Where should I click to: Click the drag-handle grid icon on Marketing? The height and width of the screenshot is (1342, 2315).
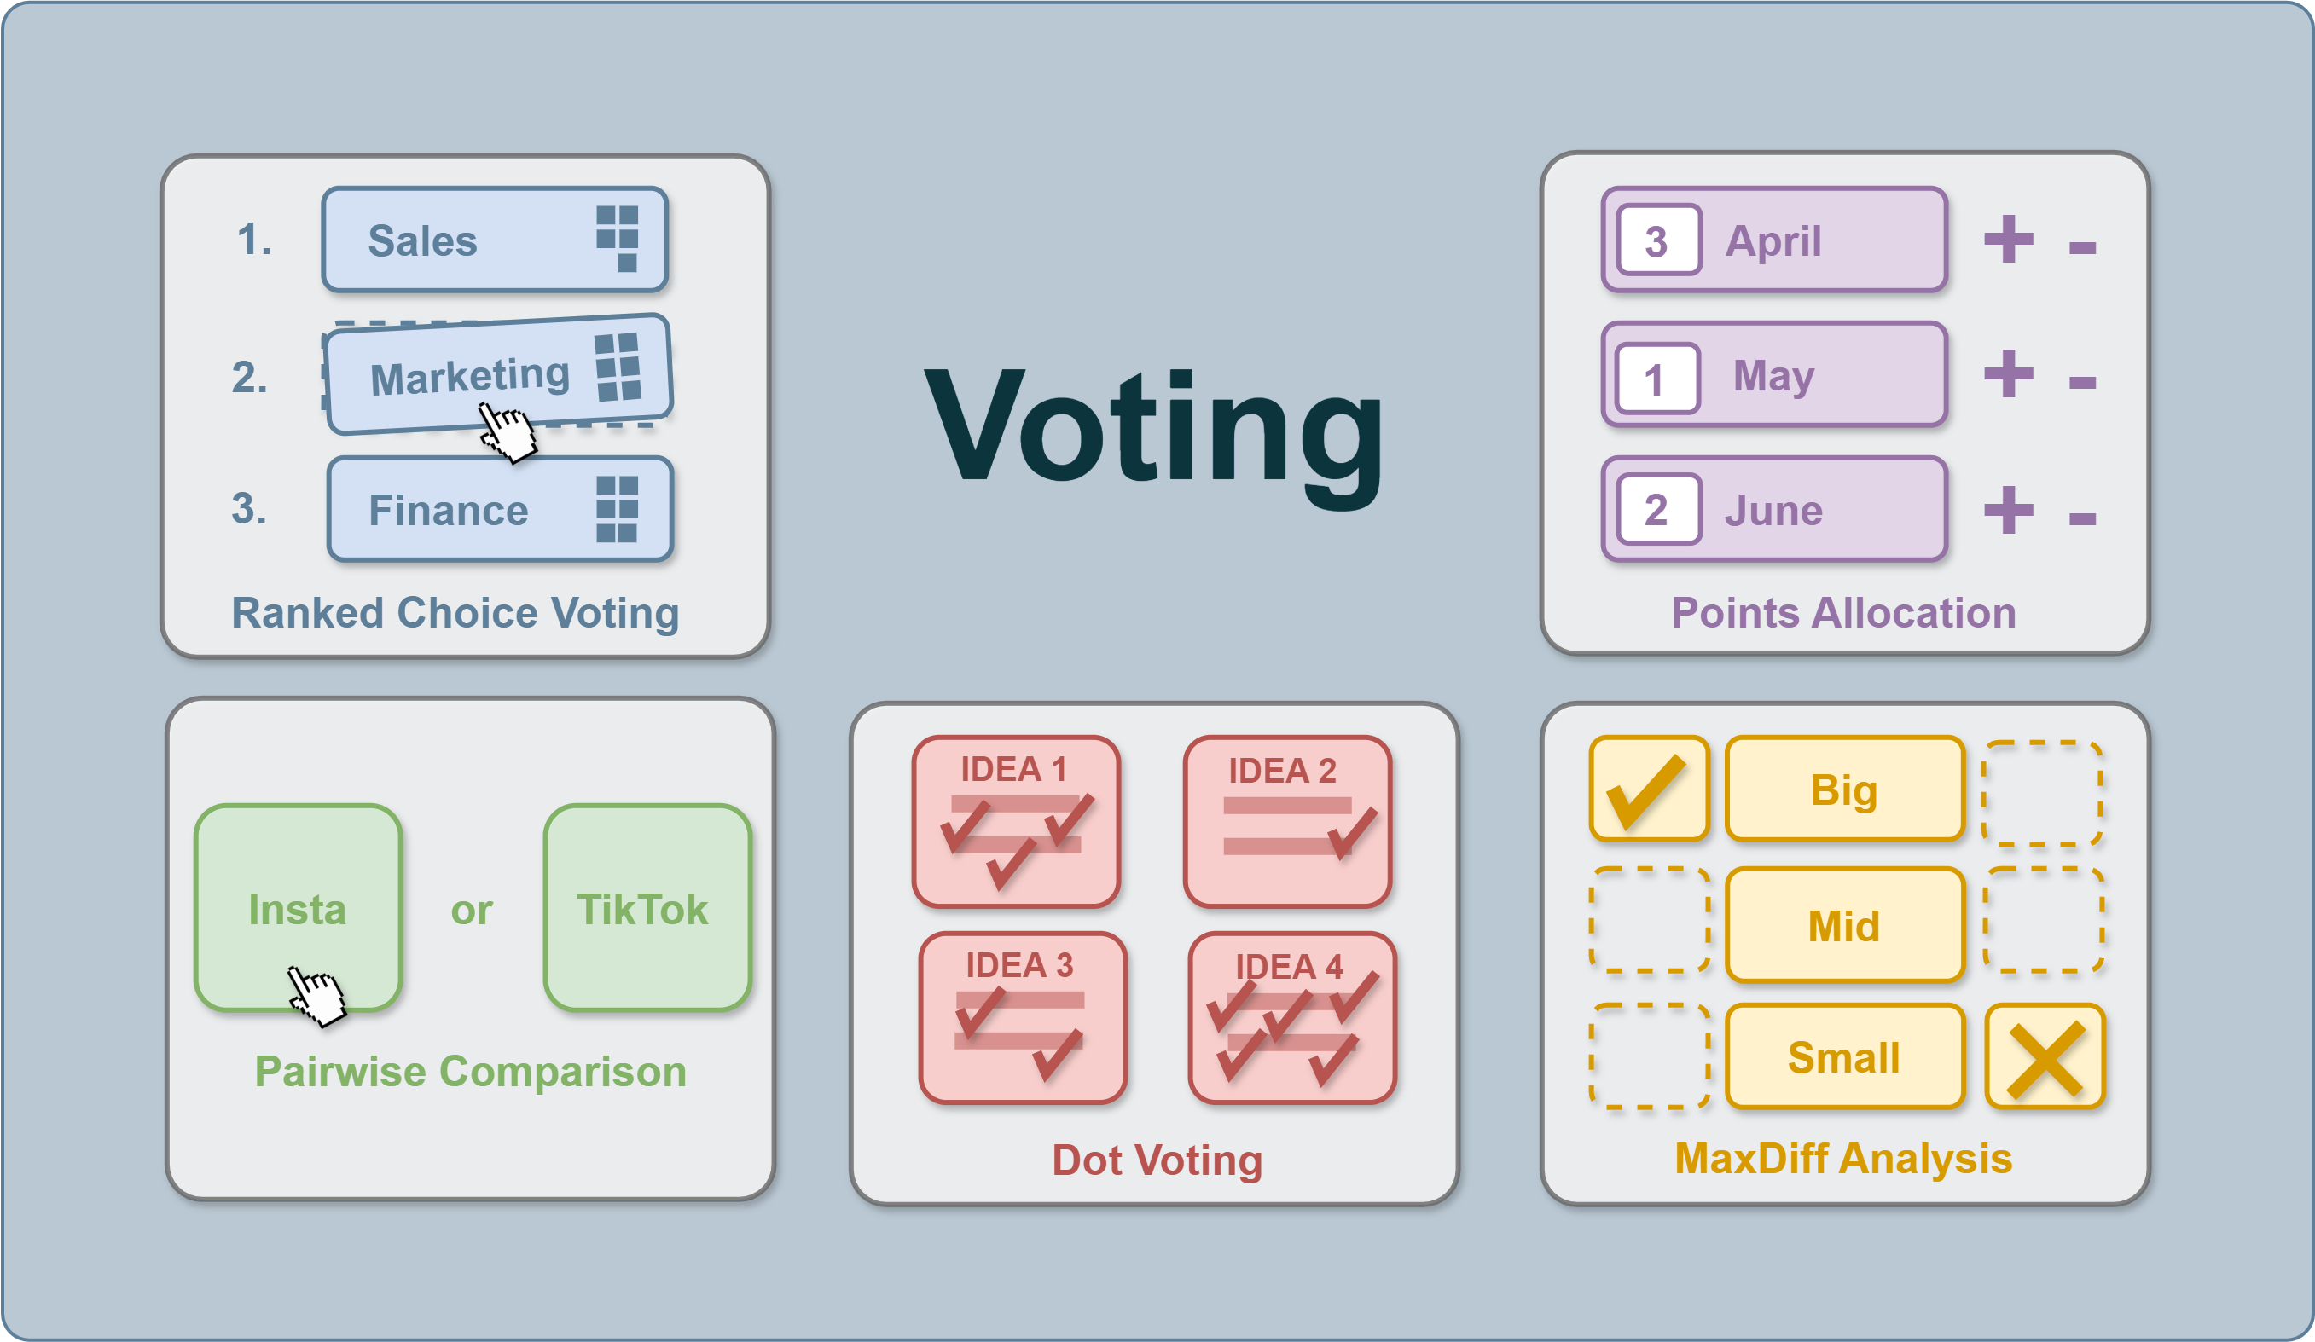tap(618, 367)
